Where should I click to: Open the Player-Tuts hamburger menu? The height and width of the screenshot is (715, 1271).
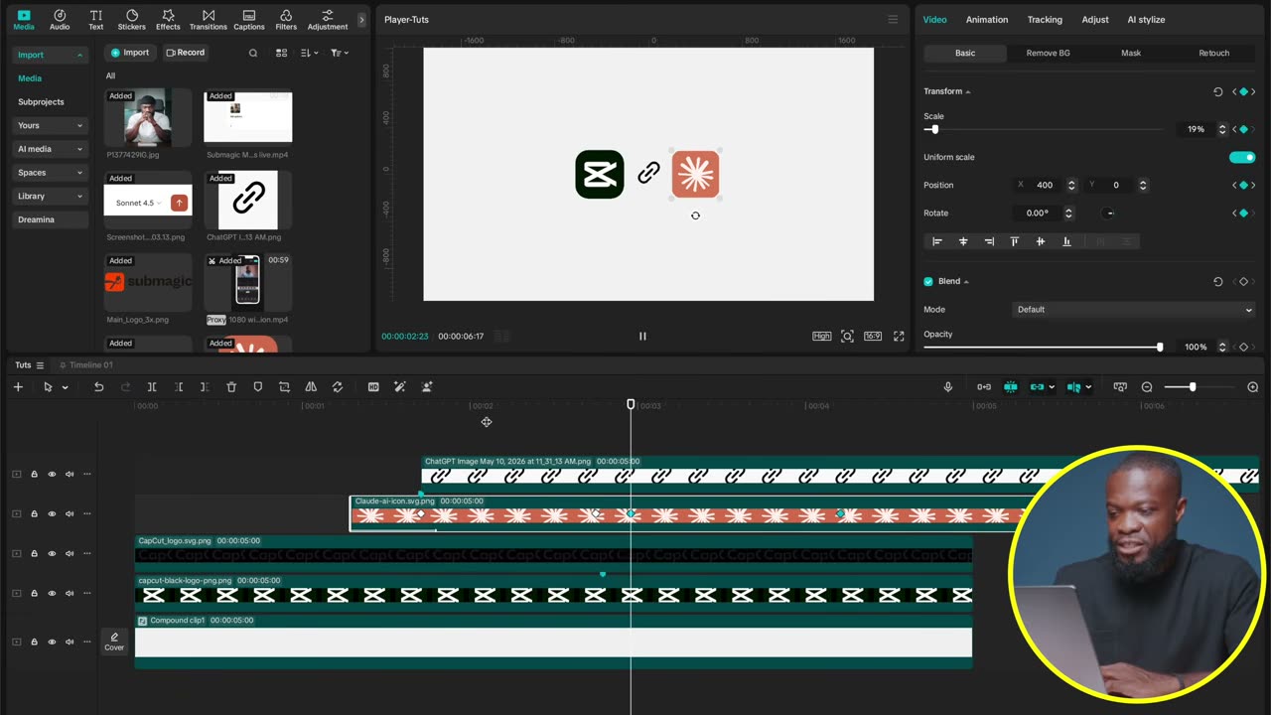click(893, 20)
